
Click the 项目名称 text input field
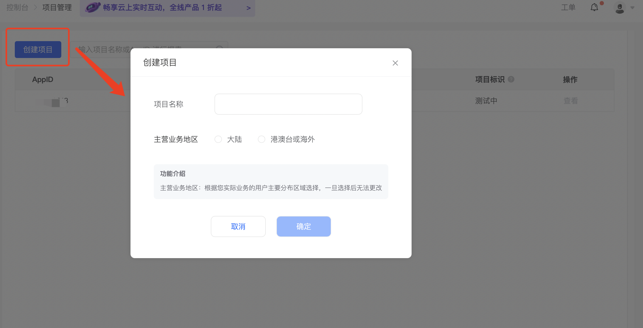coord(288,104)
